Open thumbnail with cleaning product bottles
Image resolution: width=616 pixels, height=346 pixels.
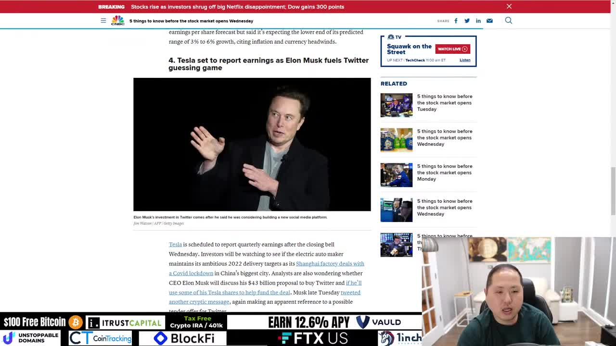tap(397, 140)
